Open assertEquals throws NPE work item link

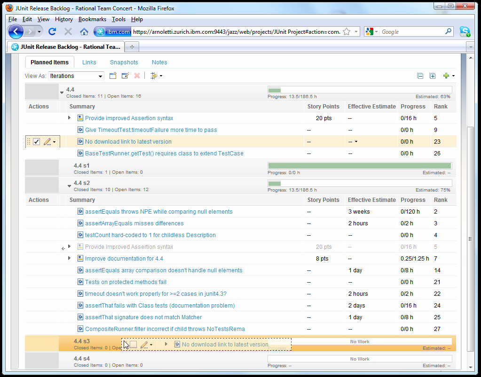tap(158, 212)
